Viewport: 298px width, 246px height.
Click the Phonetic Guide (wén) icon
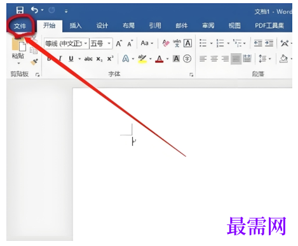point(177,43)
